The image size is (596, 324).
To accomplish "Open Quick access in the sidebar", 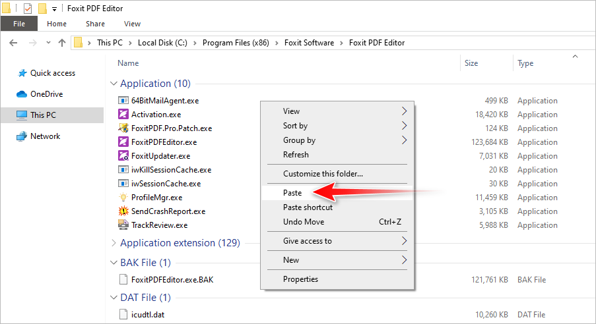I will (x=52, y=73).
